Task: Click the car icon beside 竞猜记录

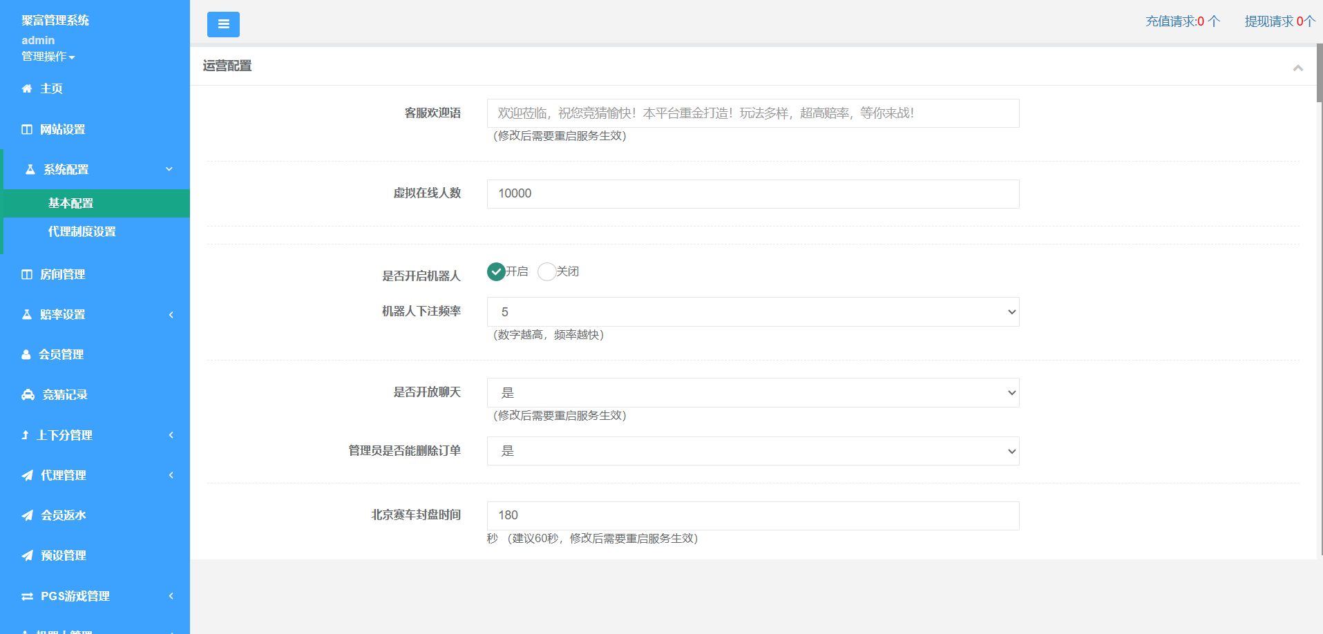Action: (x=28, y=394)
